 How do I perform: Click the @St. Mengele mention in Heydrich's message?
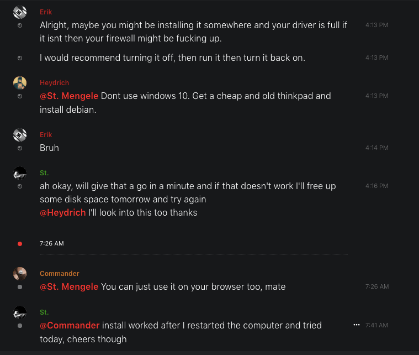coord(69,96)
